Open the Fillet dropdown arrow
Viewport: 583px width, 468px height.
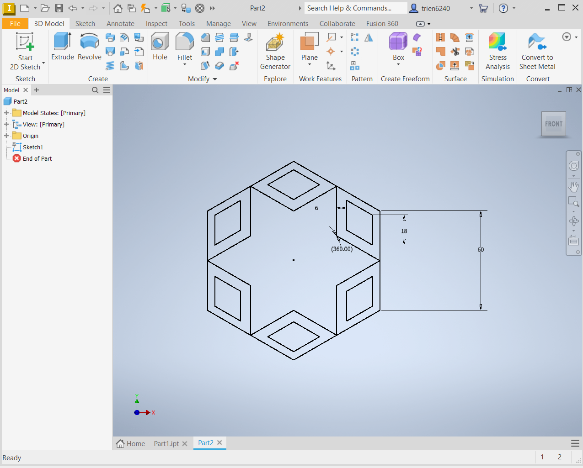coord(185,64)
